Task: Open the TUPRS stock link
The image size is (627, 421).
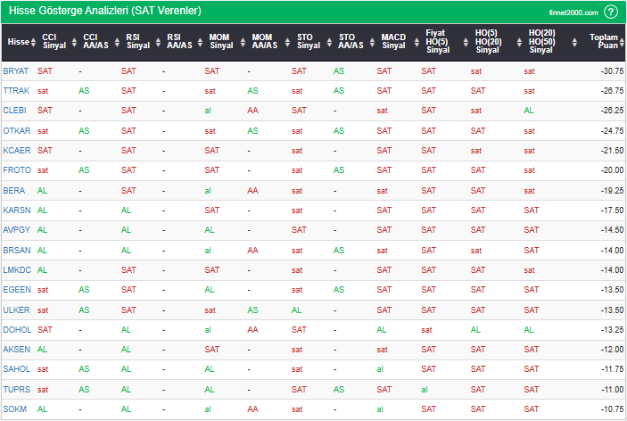Action: coord(16,389)
